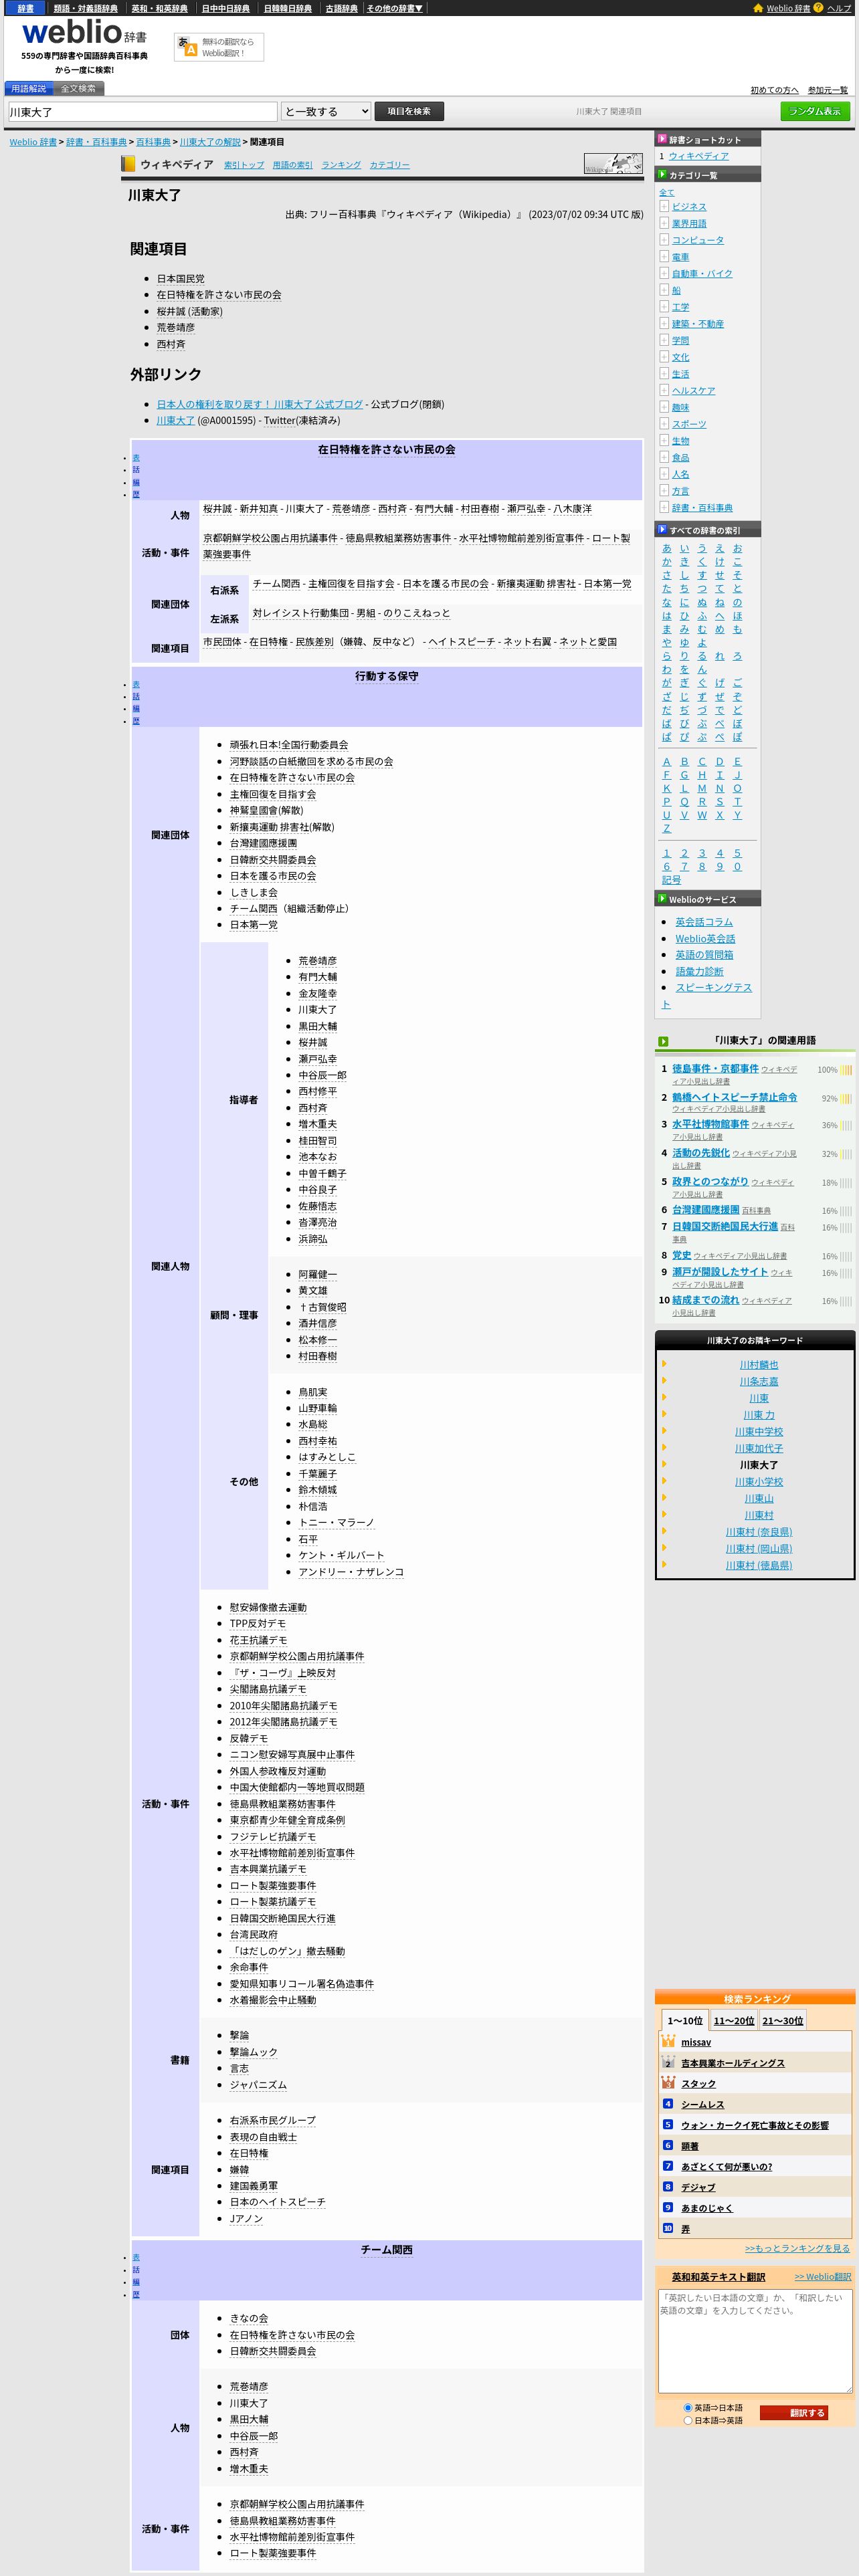This screenshot has width=859, height=2576.
Task: Click the yellow Wikipedia book icon
Action: tap(128, 164)
